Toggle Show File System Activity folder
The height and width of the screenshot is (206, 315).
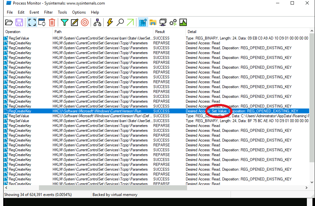(x=153, y=22)
